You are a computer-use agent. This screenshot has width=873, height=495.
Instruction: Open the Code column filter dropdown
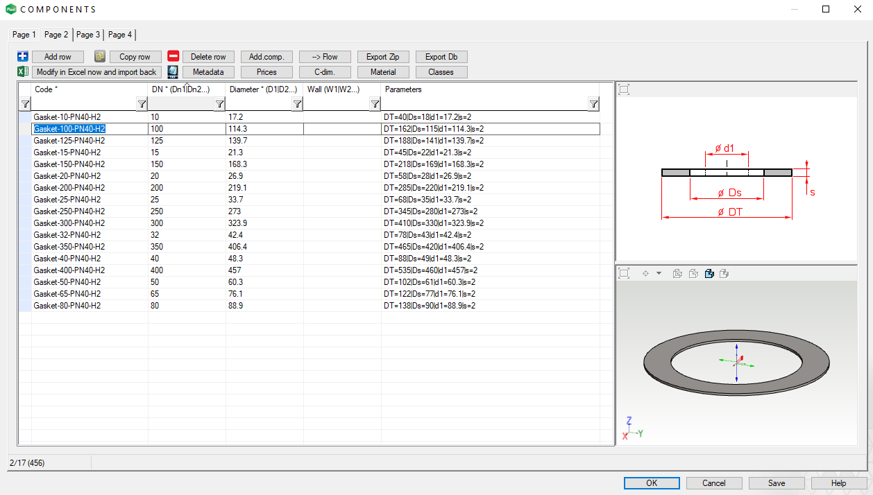click(142, 104)
